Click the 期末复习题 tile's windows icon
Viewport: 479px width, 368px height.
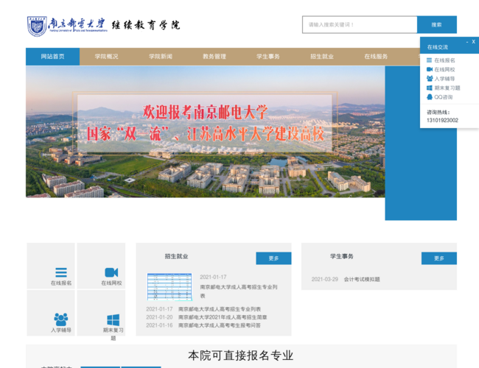click(x=113, y=320)
